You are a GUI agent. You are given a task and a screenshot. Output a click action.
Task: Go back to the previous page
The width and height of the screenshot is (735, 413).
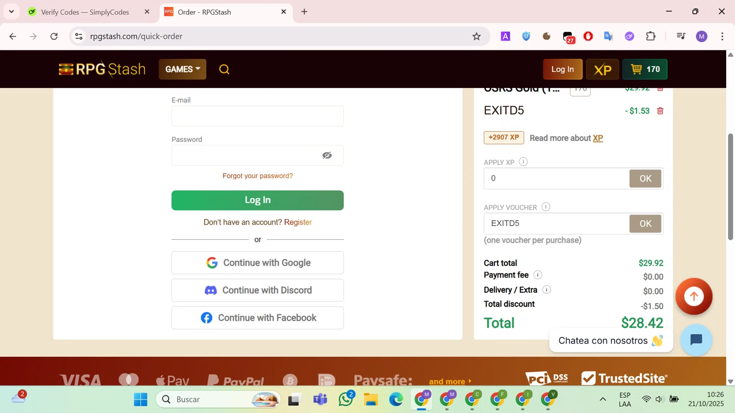click(x=13, y=36)
